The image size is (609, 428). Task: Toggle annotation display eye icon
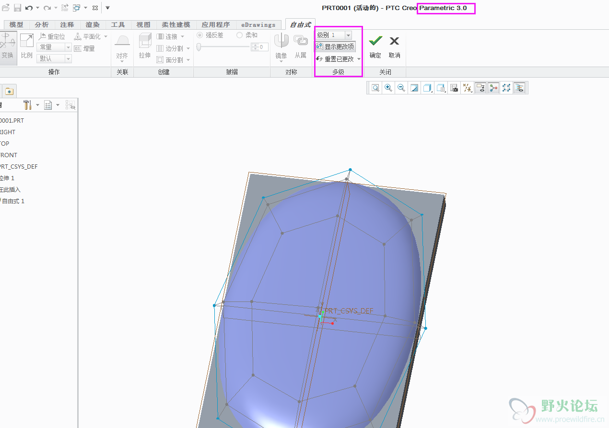coord(480,88)
